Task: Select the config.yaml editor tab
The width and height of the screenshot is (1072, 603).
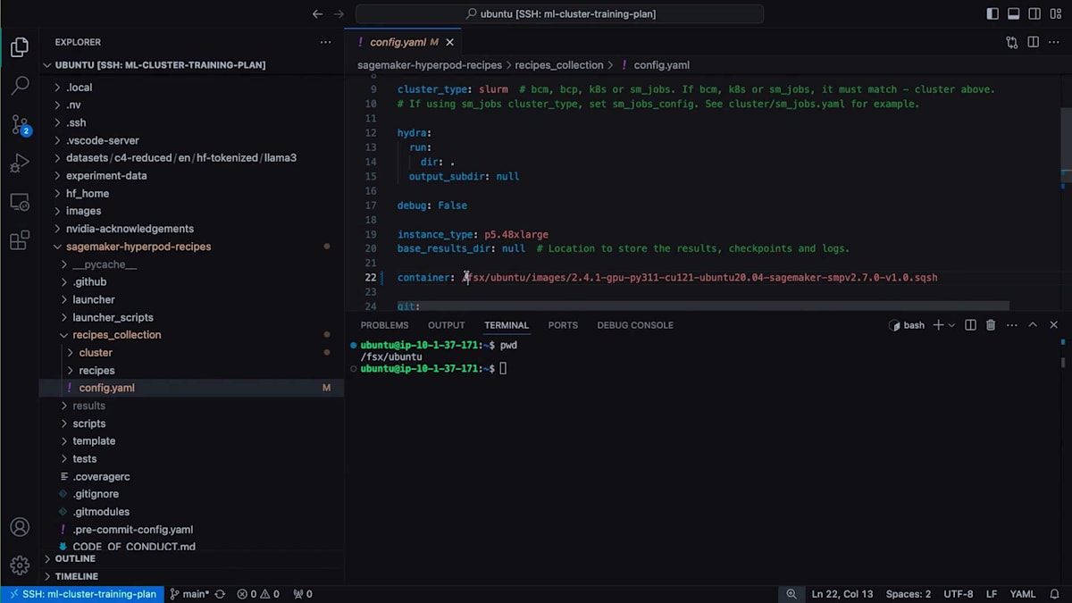Action: (x=404, y=42)
